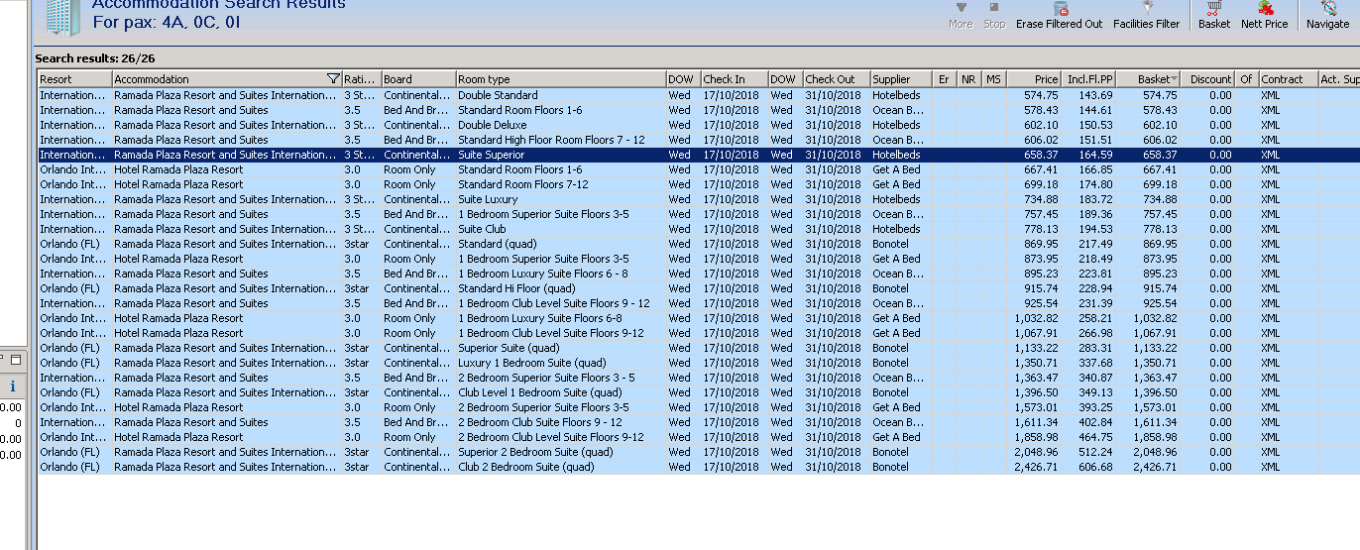Image resolution: width=1360 pixels, height=550 pixels.
Task: Click the Navigate compass icon
Action: pos(1328,7)
